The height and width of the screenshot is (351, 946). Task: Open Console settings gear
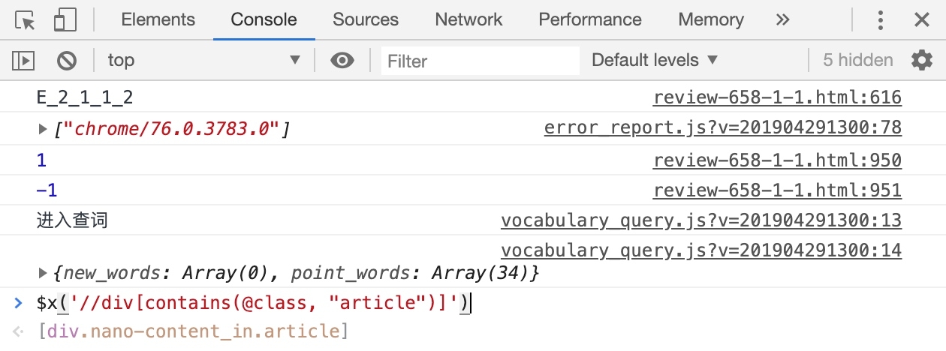(x=921, y=61)
